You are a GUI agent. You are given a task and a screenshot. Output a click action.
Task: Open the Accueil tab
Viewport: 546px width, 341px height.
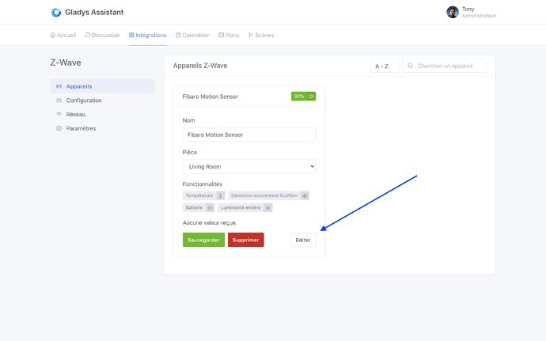(x=63, y=35)
